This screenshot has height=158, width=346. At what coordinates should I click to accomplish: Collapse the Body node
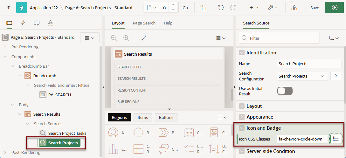[x=12, y=105]
